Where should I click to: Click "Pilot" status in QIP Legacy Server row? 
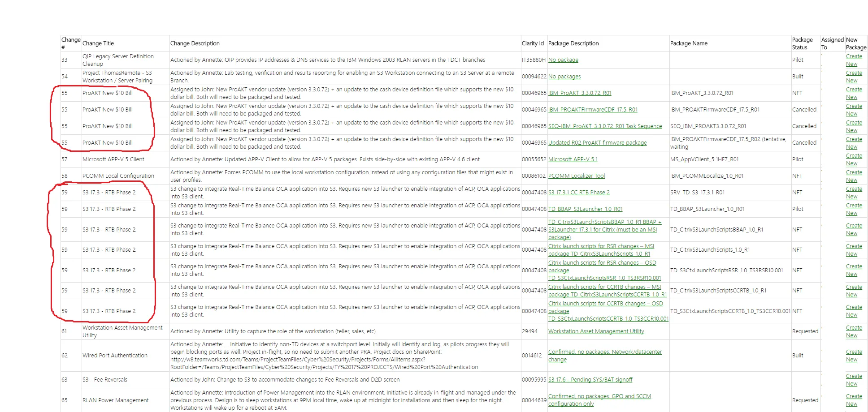tap(798, 60)
